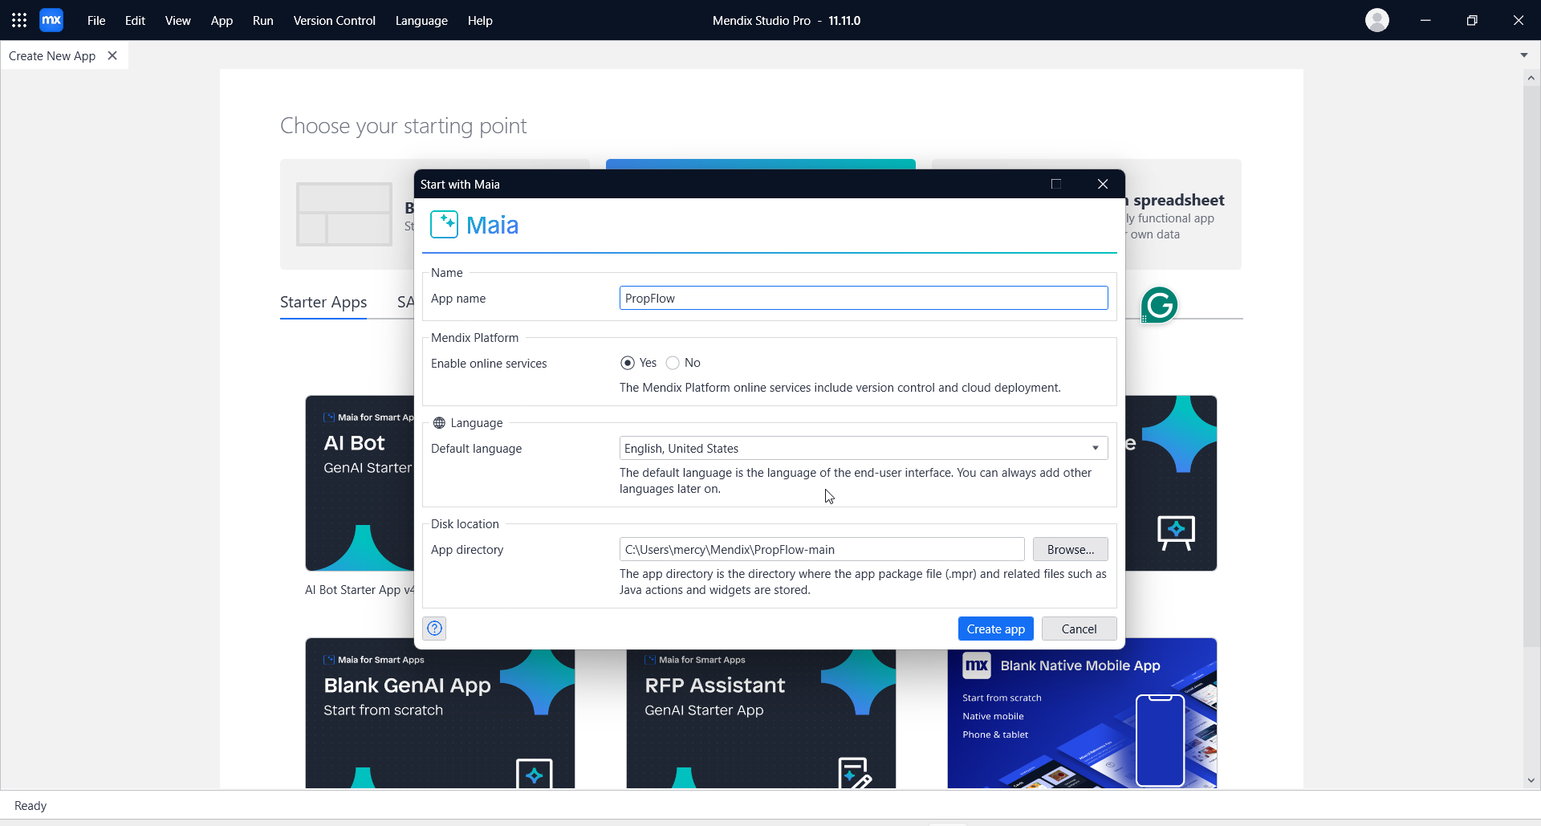Screen dimensions: 1541x826
Task: Close the Start with Maia dialog
Action: [x=1103, y=184]
